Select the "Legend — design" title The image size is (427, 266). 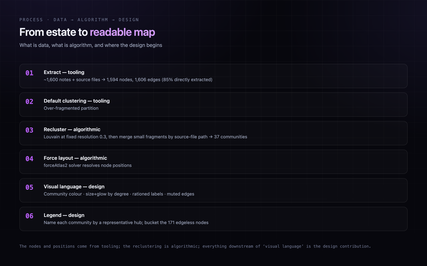click(64, 215)
